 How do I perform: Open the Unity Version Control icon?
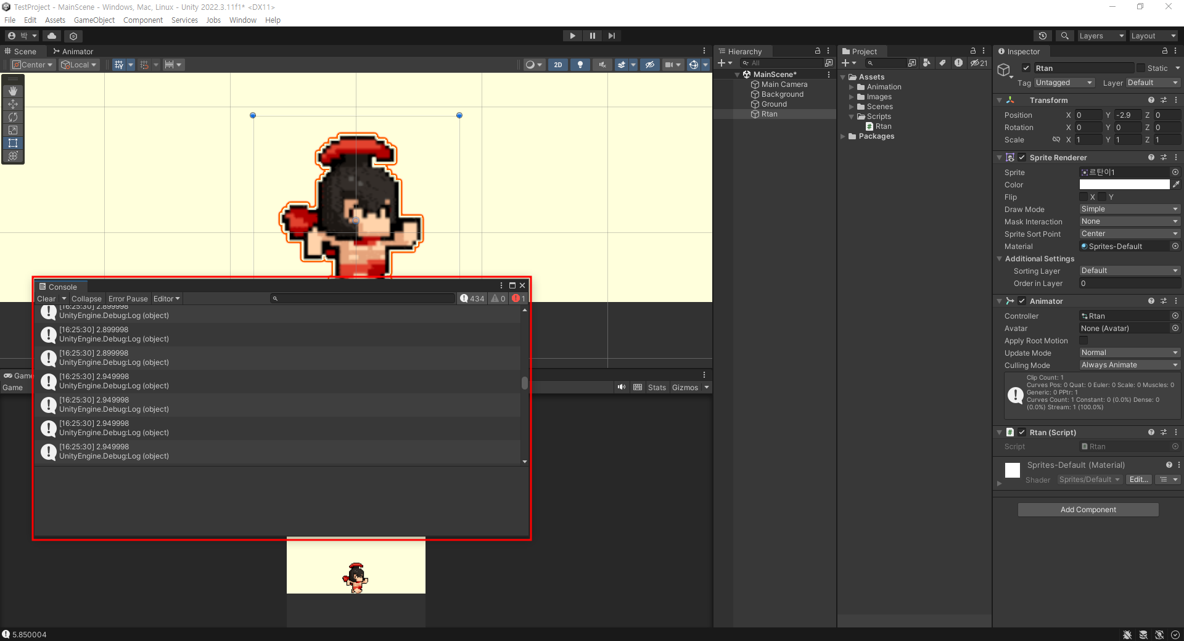click(x=73, y=36)
